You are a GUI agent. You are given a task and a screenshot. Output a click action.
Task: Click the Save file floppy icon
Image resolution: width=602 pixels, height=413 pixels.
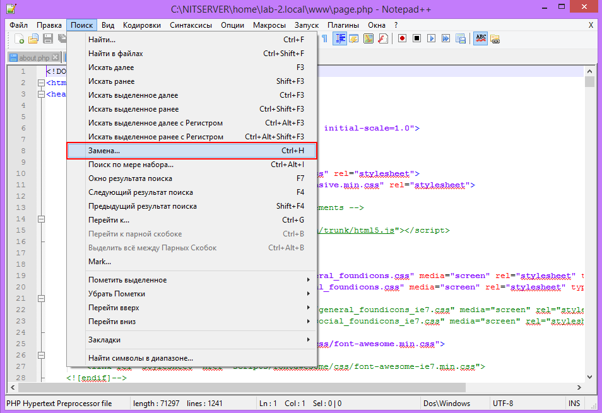[x=47, y=38]
